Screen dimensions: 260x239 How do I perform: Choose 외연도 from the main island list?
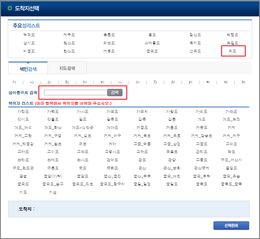[109, 43]
